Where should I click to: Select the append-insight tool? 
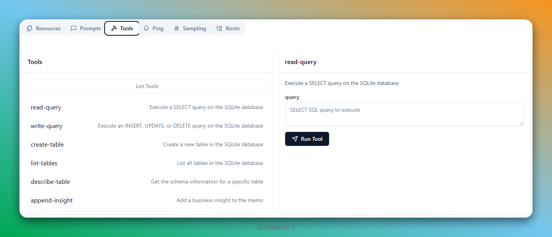(x=52, y=201)
